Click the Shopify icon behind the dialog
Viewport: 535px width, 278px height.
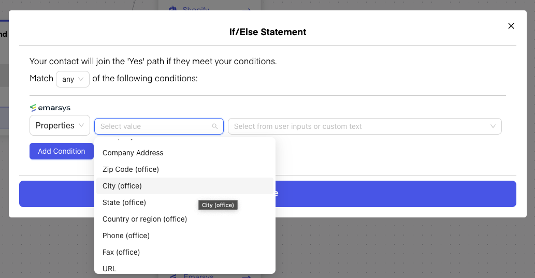(174, 9)
